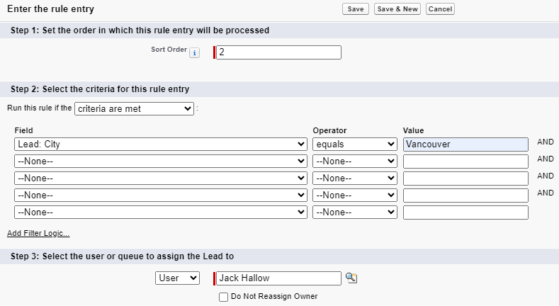Open the Add Filter Logic link
Image resolution: width=559 pixels, height=306 pixels.
[38, 233]
